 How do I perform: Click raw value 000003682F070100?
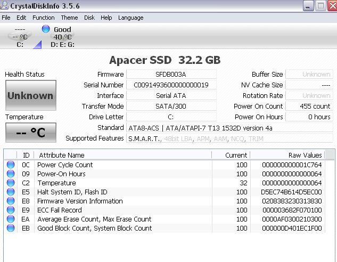(x=292, y=210)
